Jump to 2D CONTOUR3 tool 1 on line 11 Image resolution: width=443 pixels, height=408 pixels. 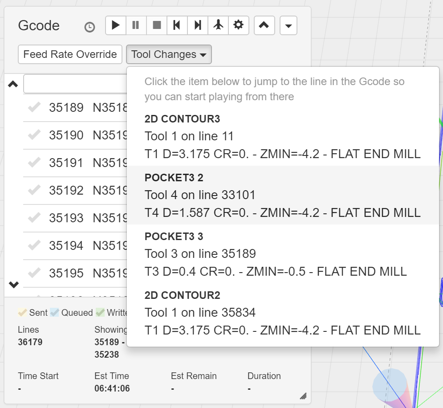[x=282, y=136]
